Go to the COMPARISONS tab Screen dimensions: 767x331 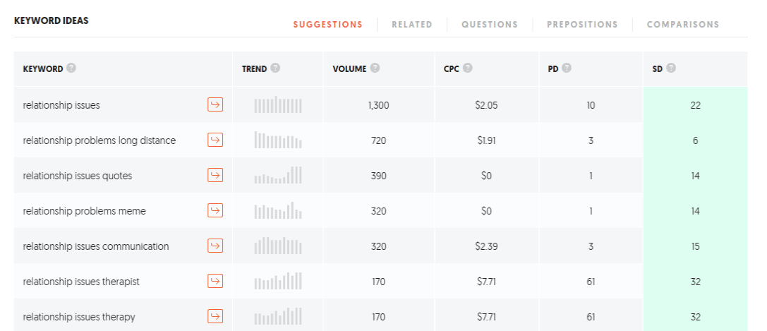click(683, 25)
